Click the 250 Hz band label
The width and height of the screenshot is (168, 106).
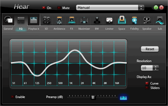tap(49, 83)
